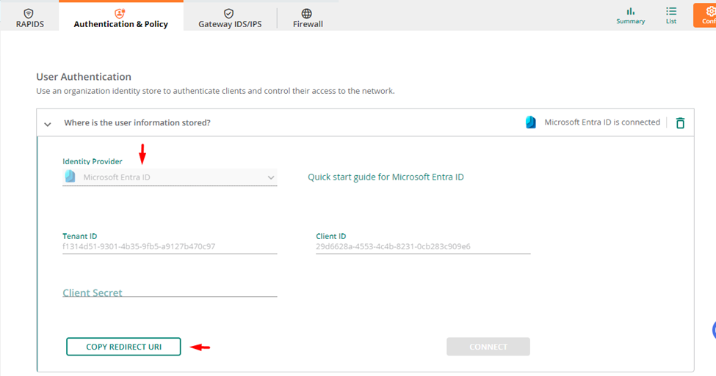Click the Client ID field
The height and width of the screenshot is (376, 716).
(423, 246)
